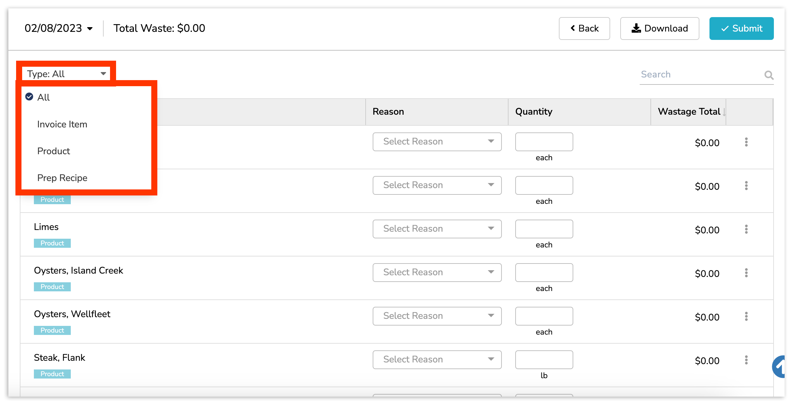Click quantity field for Oysters, Island Creek

click(x=544, y=273)
